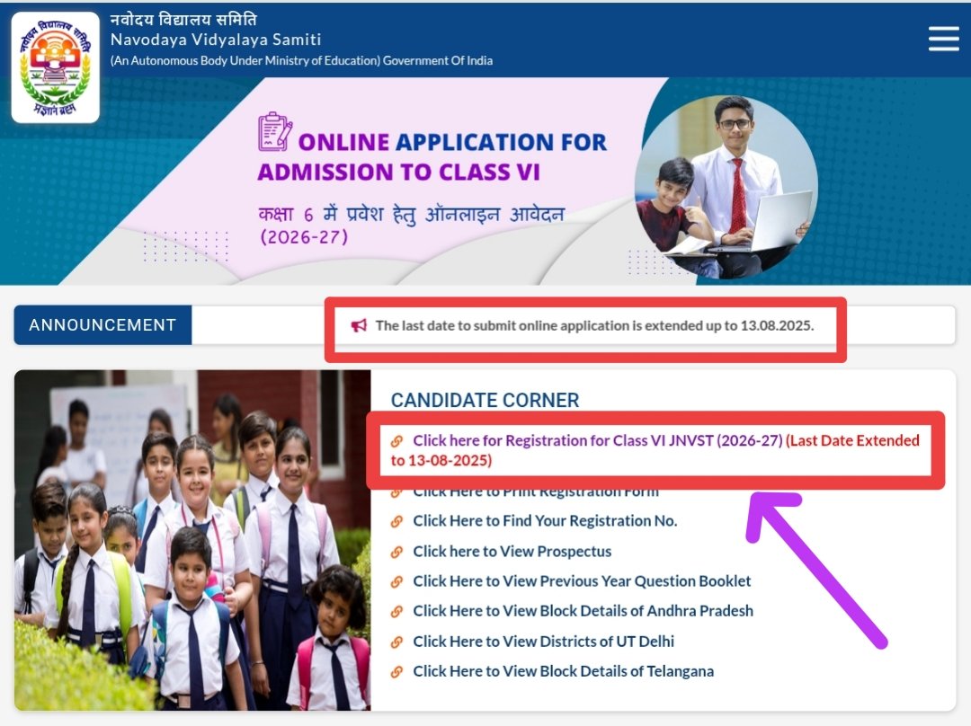View Previous Year Question Booklet
Viewport: 971px width, 726px height.
[x=582, y=581]
